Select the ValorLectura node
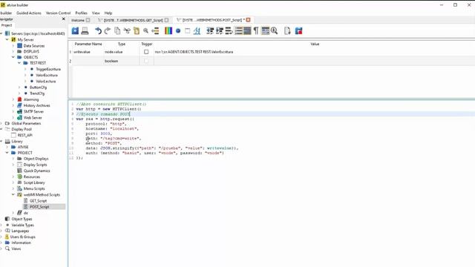Screen dimensions: 475x267 coord(46,81)
